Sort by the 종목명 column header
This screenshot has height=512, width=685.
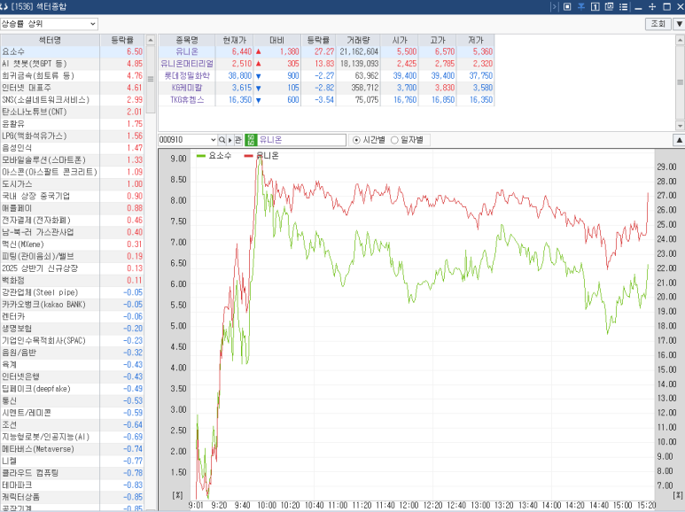coord(187,40)
